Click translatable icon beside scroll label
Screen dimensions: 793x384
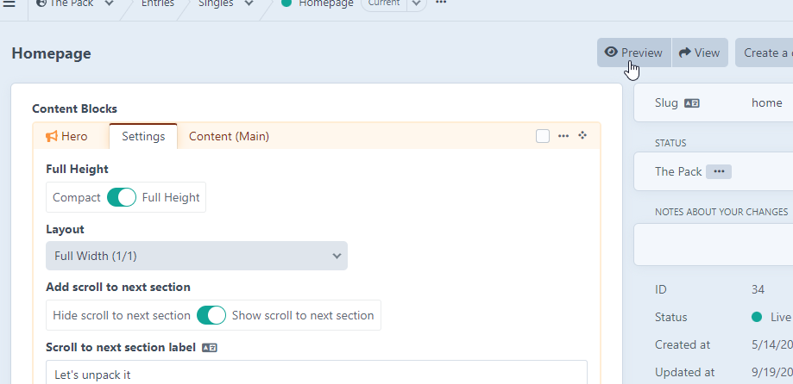(x=210, y=348)
